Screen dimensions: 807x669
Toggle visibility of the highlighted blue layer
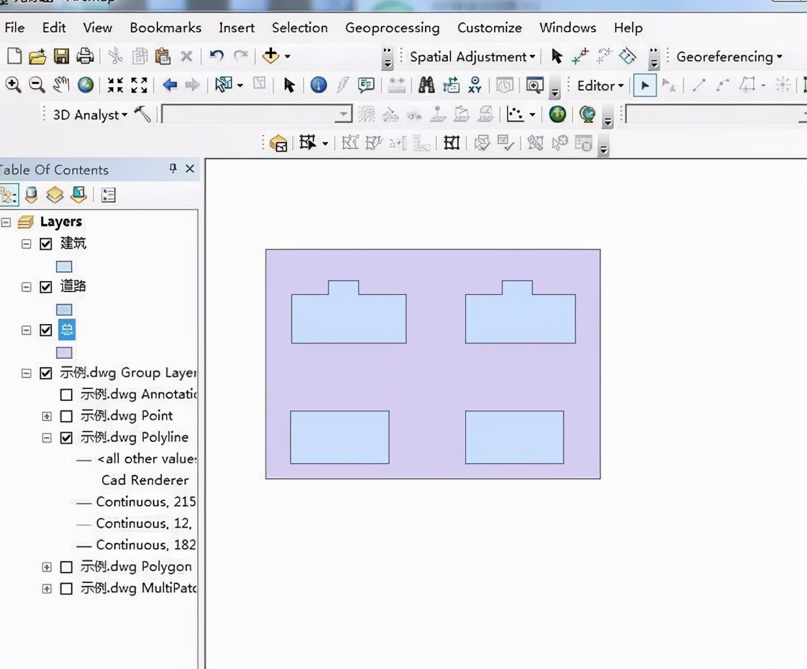point(46,330)
